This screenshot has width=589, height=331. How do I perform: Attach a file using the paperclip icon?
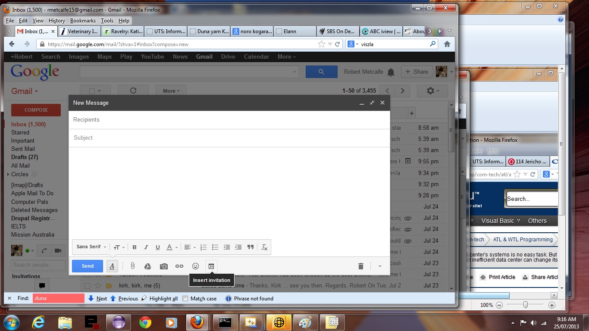pyautogui.click(x=133, y=266)
